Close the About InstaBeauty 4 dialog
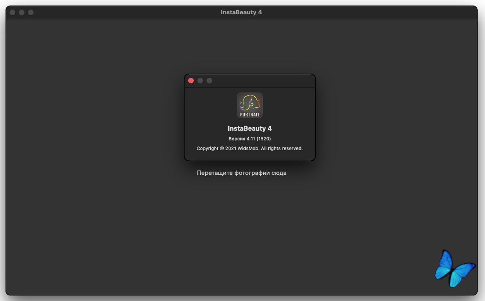Image resolution: width=485 pixels, height=301 pixels. (191, 81)
